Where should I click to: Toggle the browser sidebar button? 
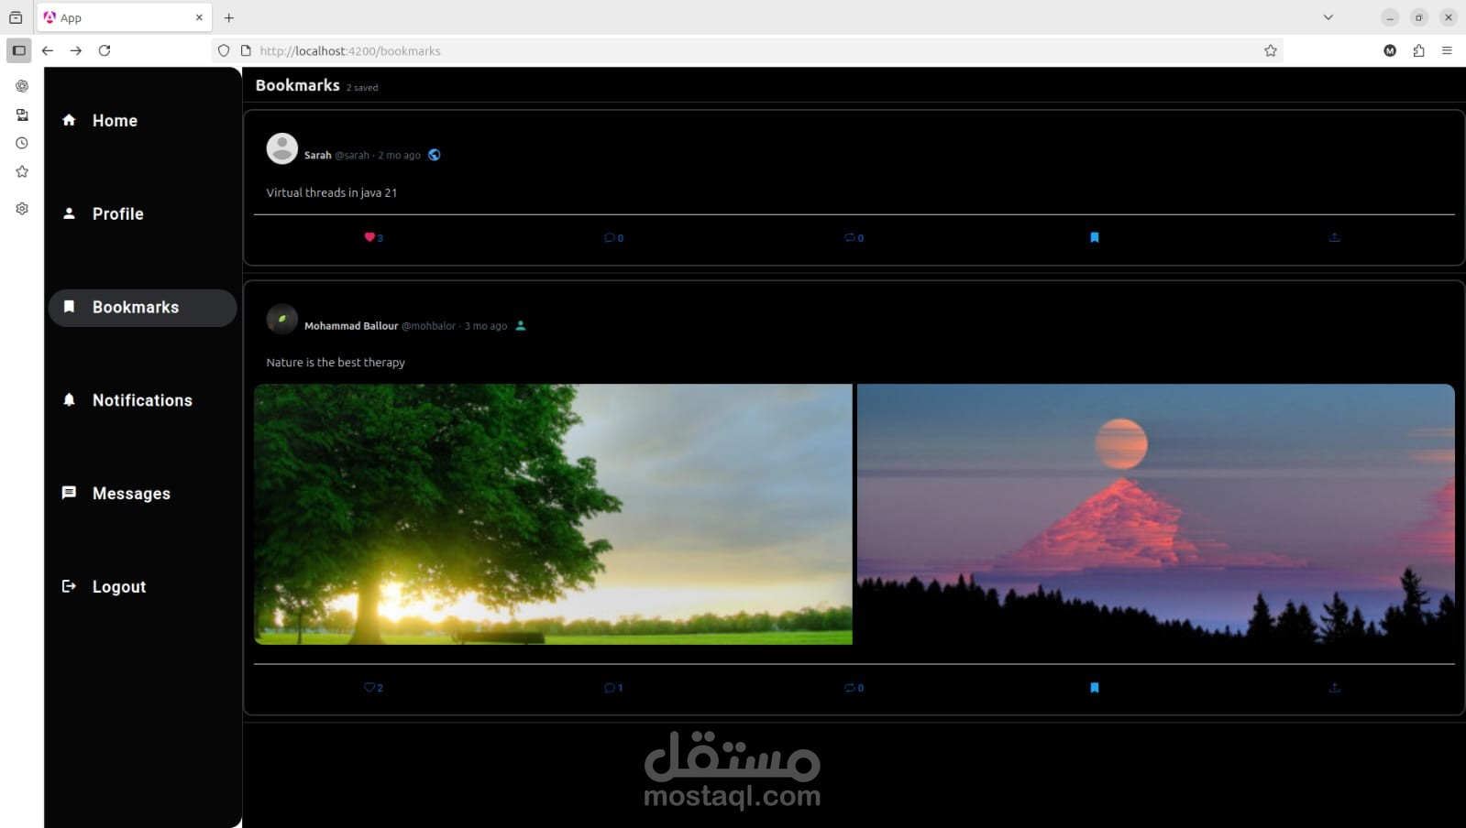18,50
